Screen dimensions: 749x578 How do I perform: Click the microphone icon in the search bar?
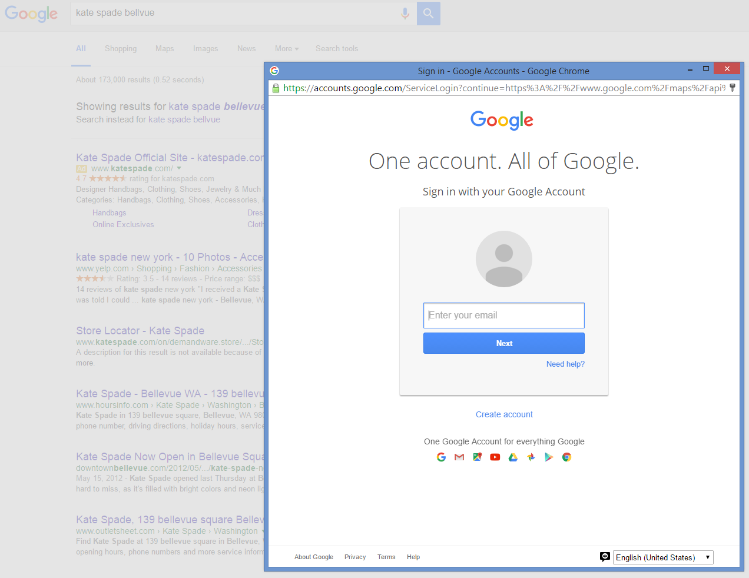pos(405,13)
